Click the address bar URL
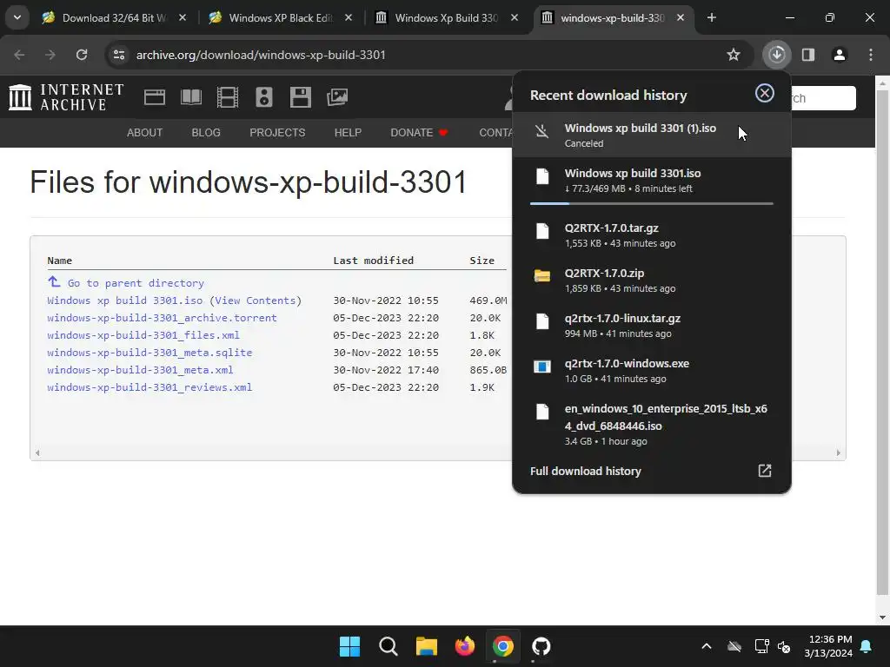This screenshot has height=667, width=890. (x=261, y=55)
